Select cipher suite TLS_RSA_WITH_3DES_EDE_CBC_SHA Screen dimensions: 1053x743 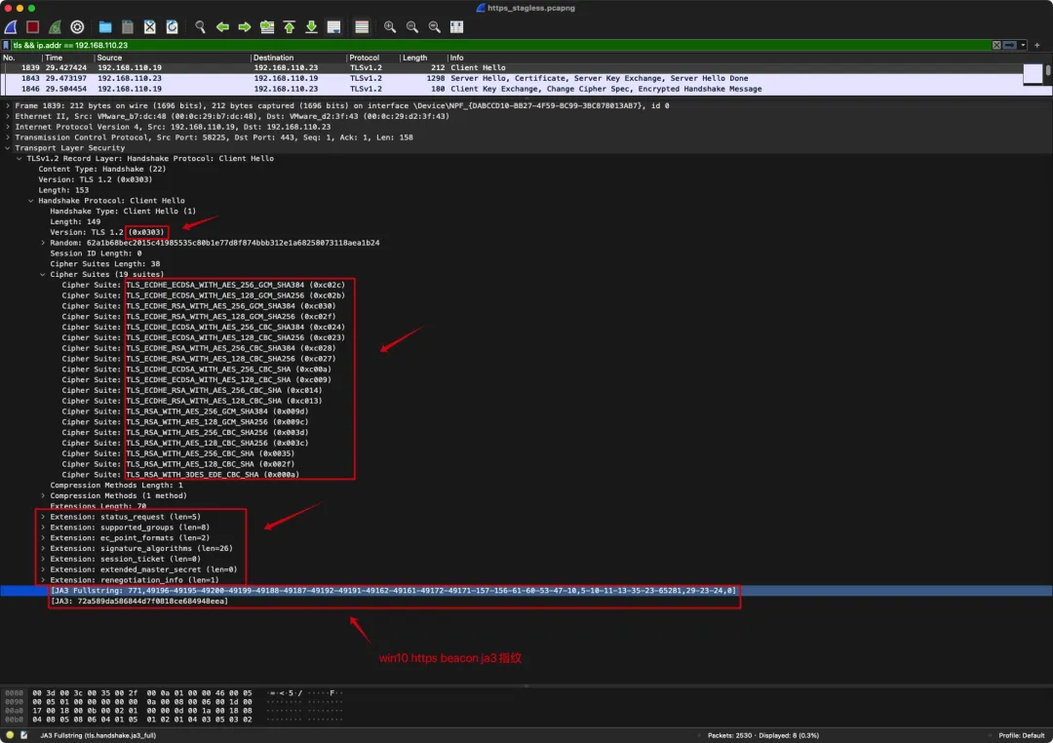click(180, 474)
